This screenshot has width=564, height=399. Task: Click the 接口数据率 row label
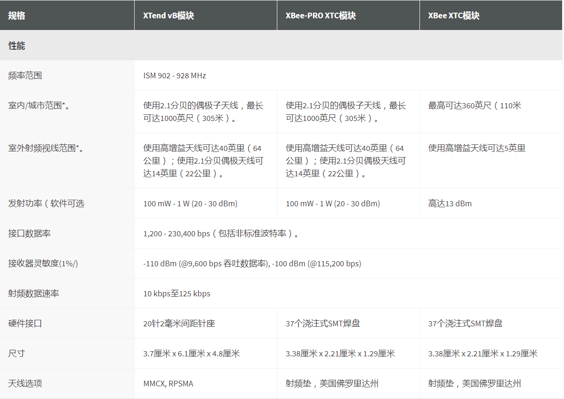point(29,233)
